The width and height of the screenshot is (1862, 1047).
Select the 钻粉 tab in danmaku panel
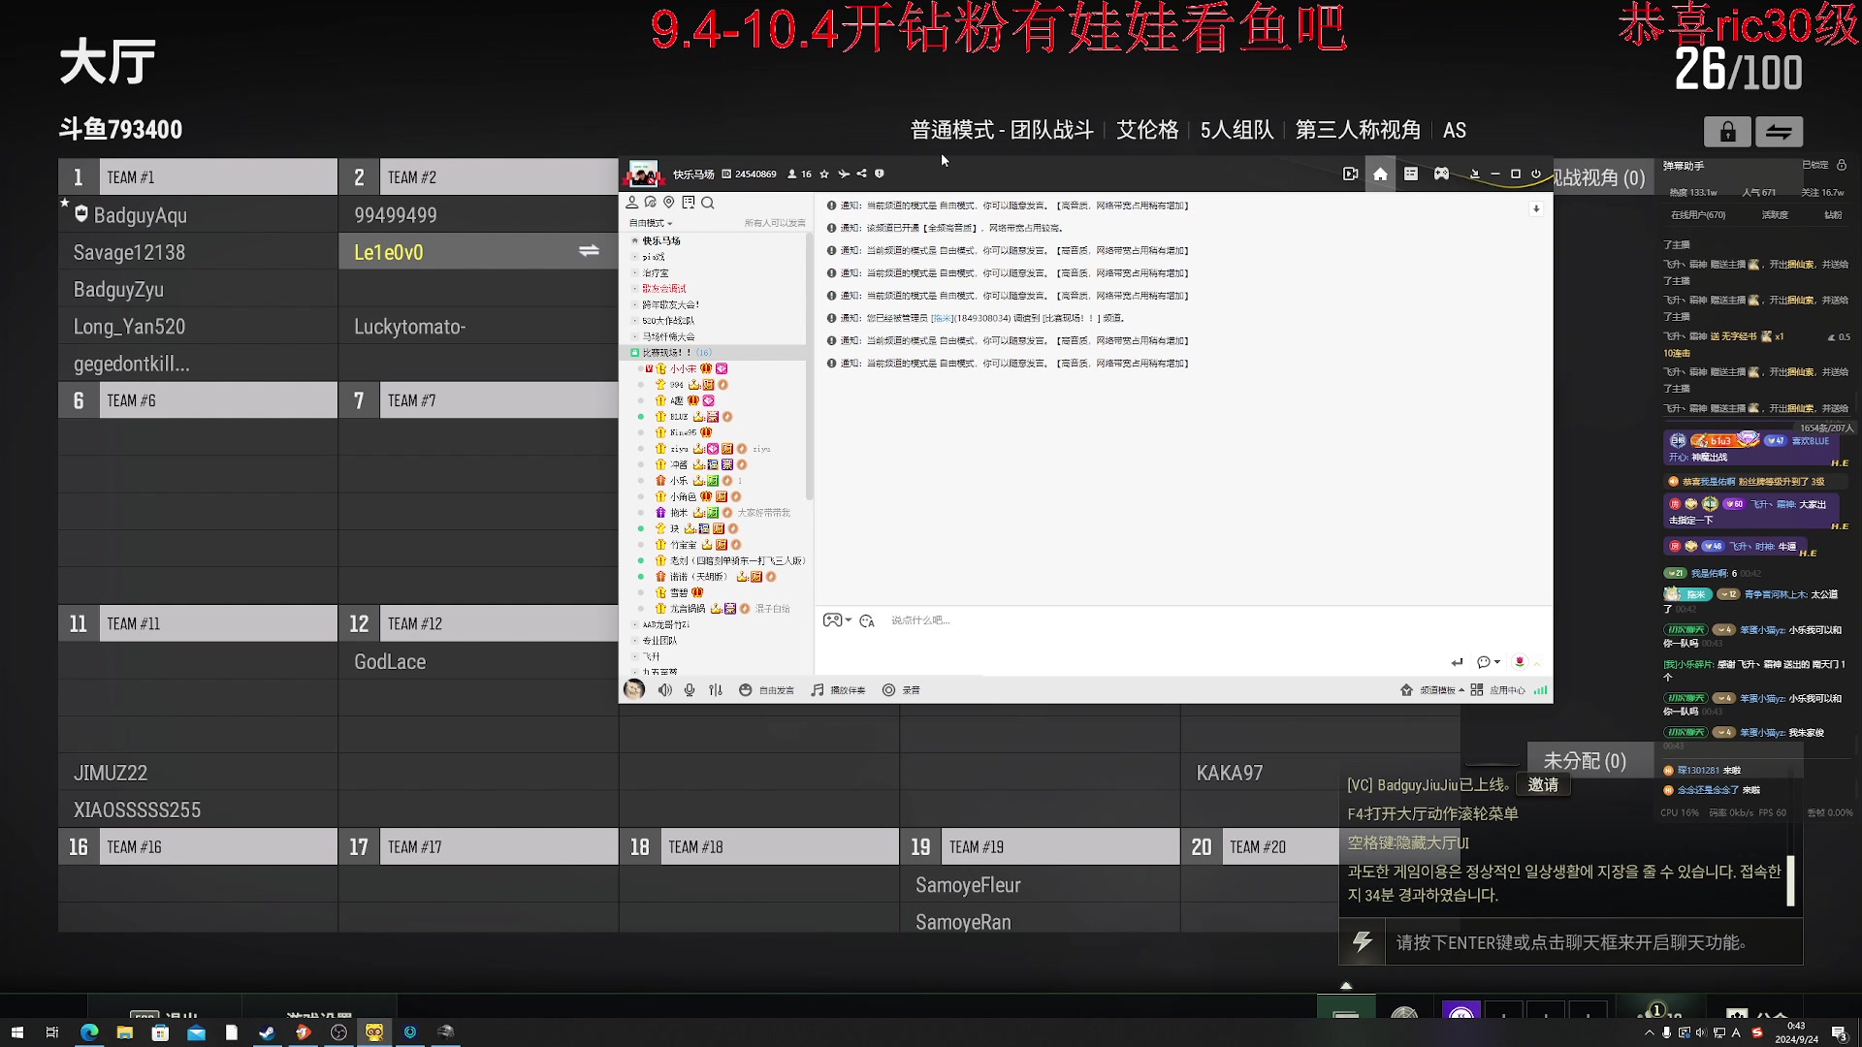pos(1833,215)
